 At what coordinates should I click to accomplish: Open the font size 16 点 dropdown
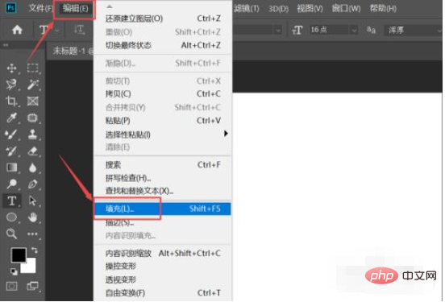[354, 30]
